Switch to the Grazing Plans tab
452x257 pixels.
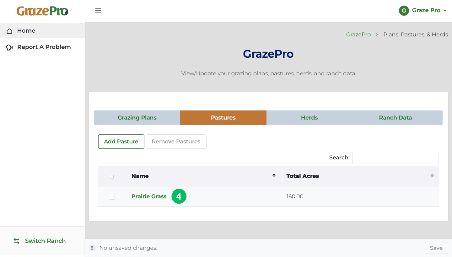point(137,118)
